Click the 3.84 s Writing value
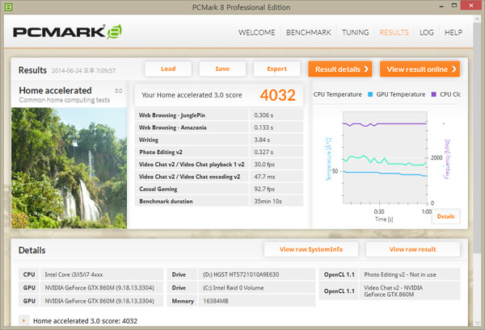Screen dimensions: 485x330 pos(262,140)
